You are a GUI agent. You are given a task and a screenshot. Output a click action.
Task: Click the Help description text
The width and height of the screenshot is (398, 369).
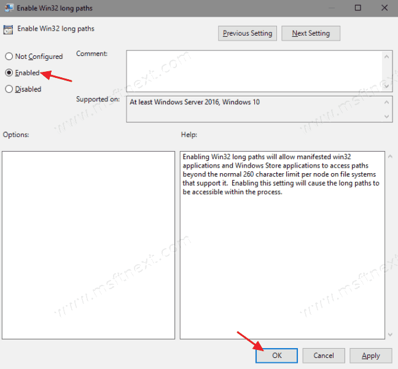281,174
